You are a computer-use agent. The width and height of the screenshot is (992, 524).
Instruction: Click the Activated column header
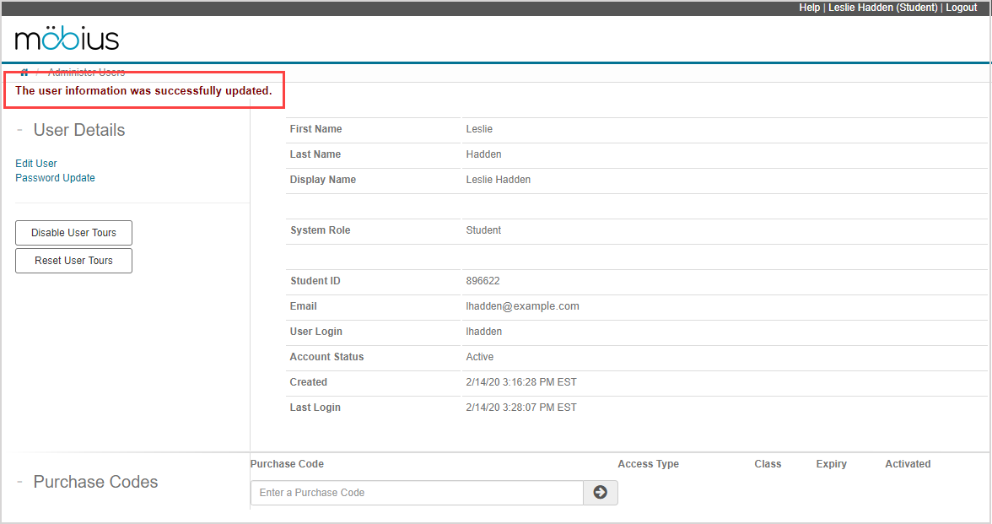(x=908, y=464)
